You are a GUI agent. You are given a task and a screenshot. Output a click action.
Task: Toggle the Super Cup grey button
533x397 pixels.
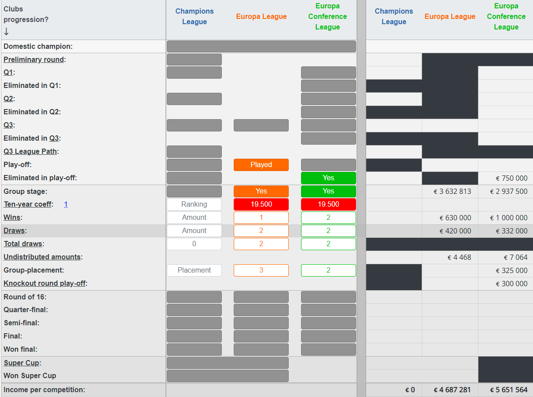[228, 363]
